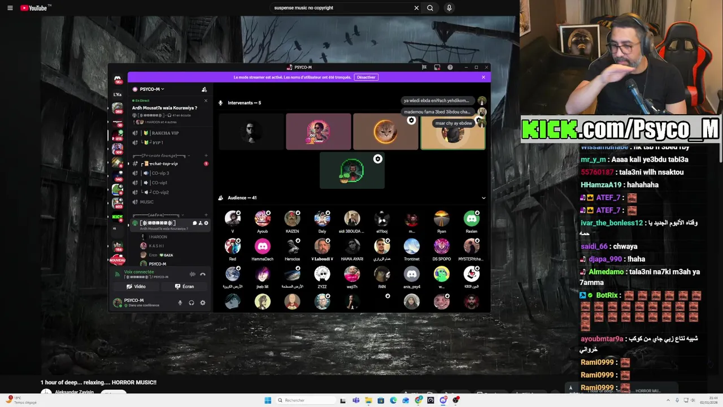Start YouTube voice search
Image resolution: width=723 pixels, height=407 pixels.
point(449,8)
